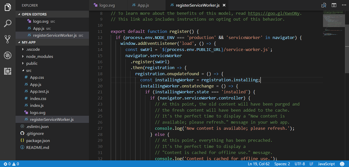349x167 pixels.
Task: Expand the node_modules folder
Action: [39, 56]
